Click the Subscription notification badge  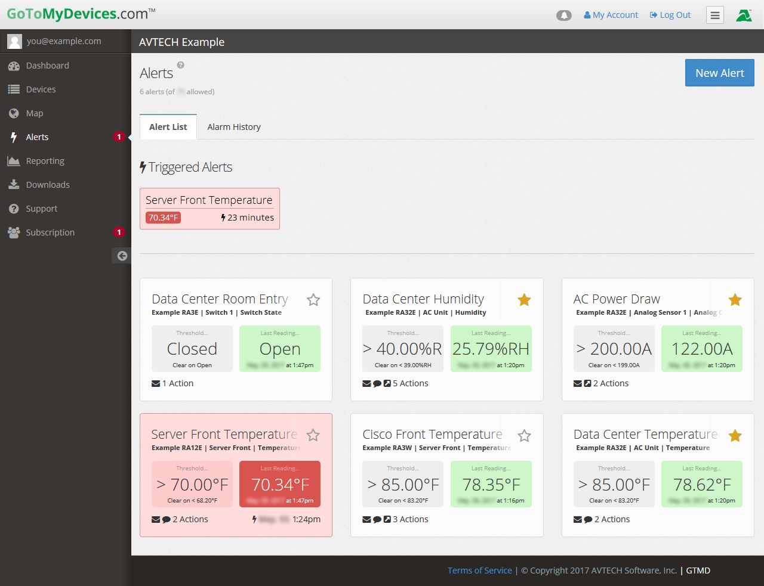tap(119, 232)
